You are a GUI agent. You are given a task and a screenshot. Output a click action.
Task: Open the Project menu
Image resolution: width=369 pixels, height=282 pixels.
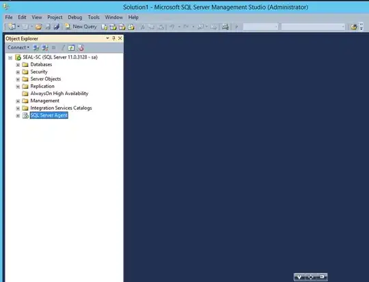pos(55,17)
